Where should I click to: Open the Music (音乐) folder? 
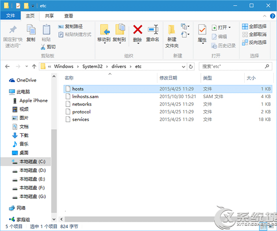point(20,144)
